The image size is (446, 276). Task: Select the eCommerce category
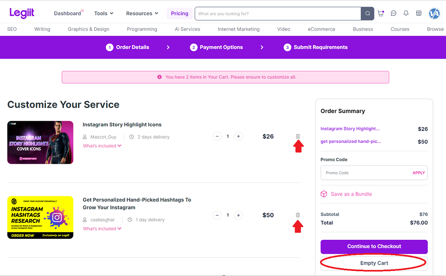321,29
